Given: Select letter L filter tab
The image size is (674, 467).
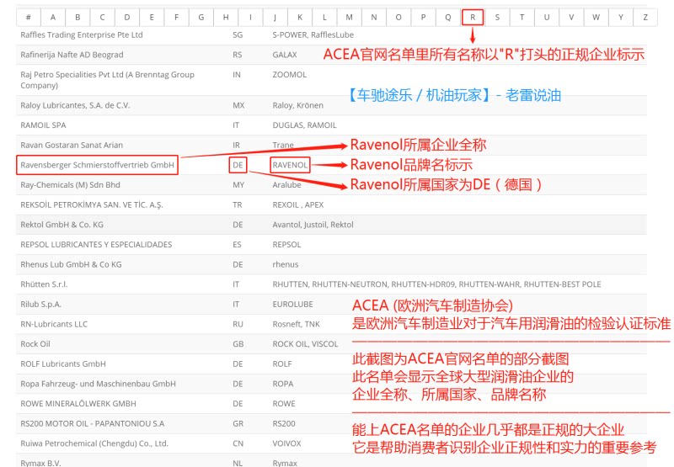Looking at the screenshot, I should point(324,17).
